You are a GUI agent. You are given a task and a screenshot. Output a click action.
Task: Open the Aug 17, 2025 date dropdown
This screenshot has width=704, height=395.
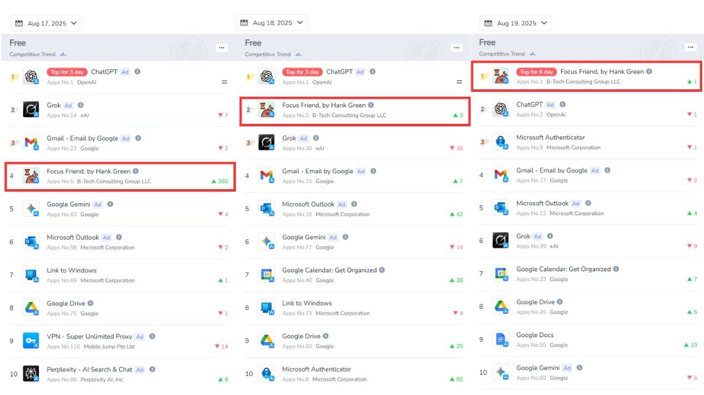[46, 23]
